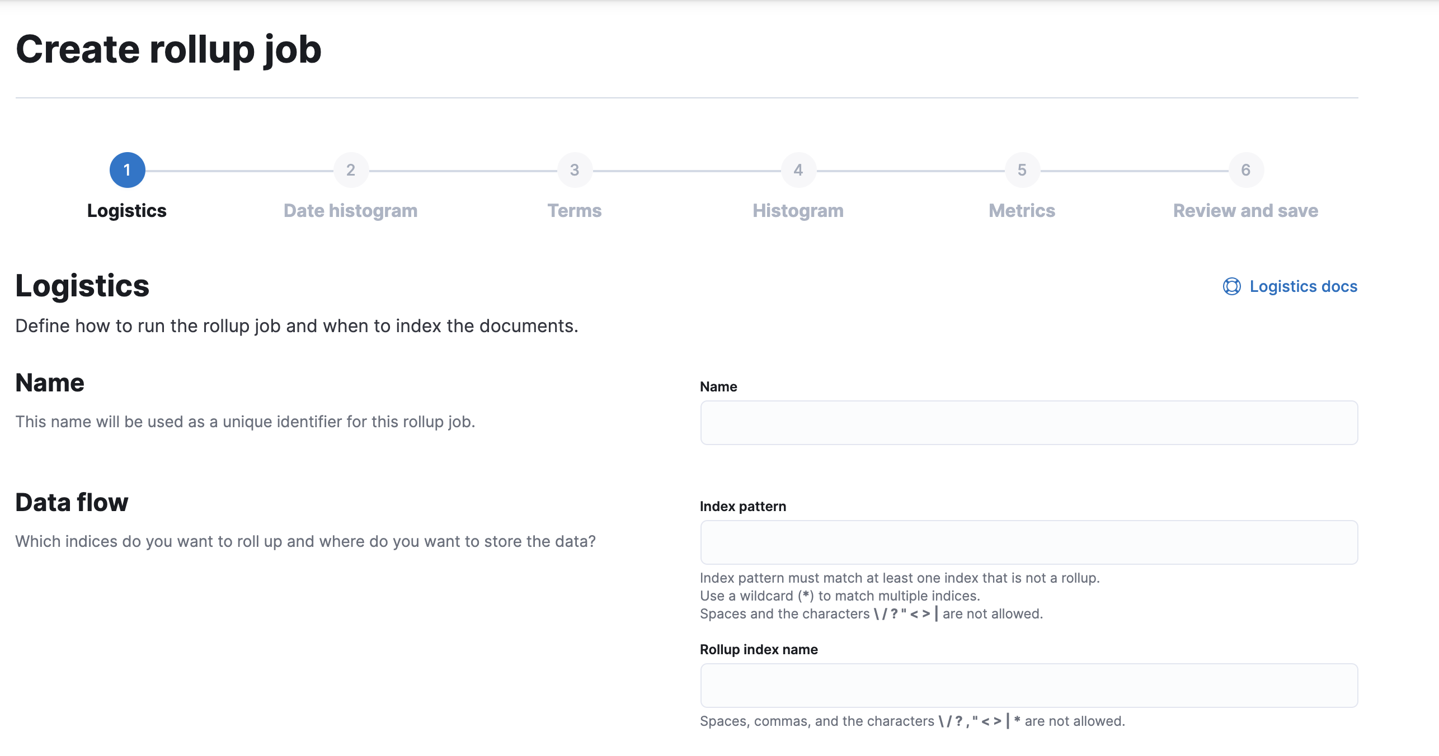The height and width of the screenshot is (756, 1439).
Task: Jump to the Terms step label
Action: pyautogui.click(x=575, y=211)
